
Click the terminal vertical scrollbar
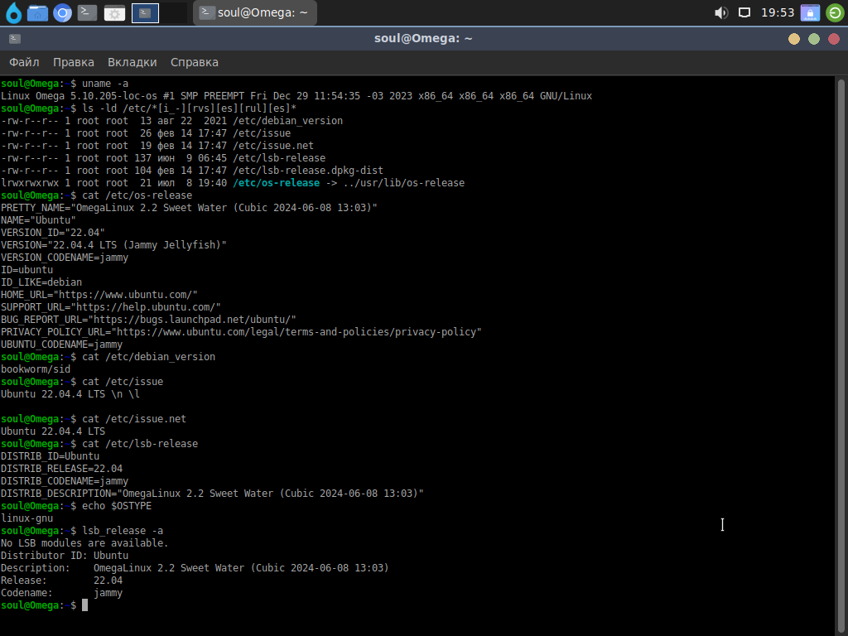[841, 354]
